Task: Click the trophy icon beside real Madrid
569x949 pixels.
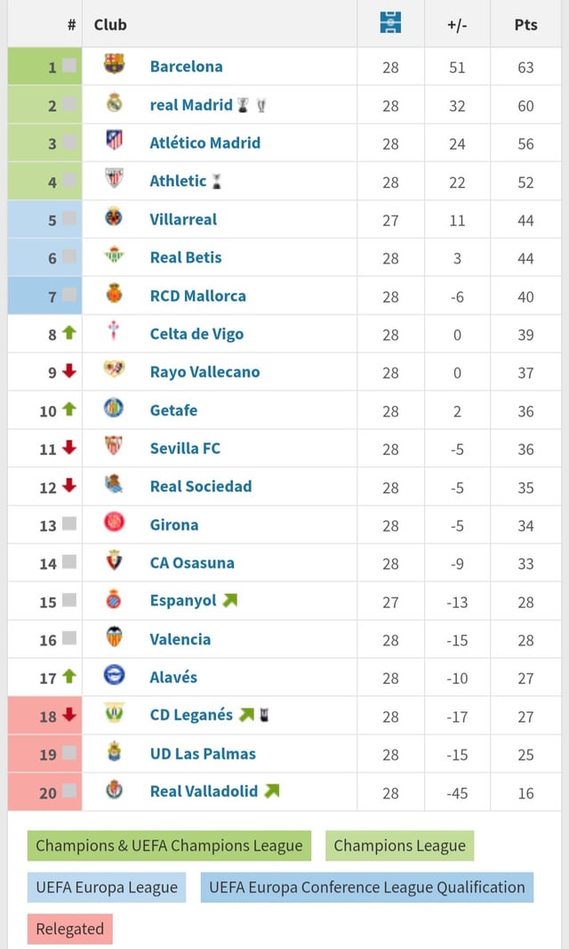Action: [242, 106]
